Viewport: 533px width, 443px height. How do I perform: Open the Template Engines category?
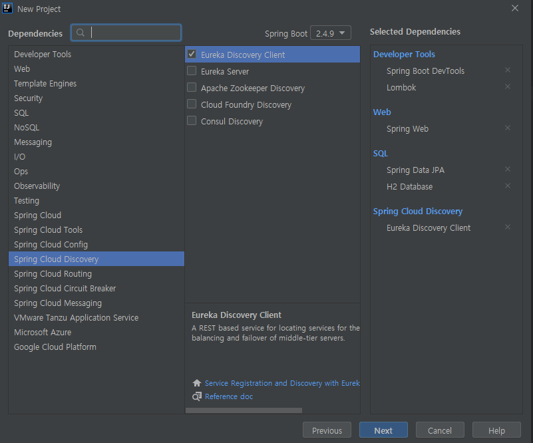pyautogui.click(x=96, y=84)
